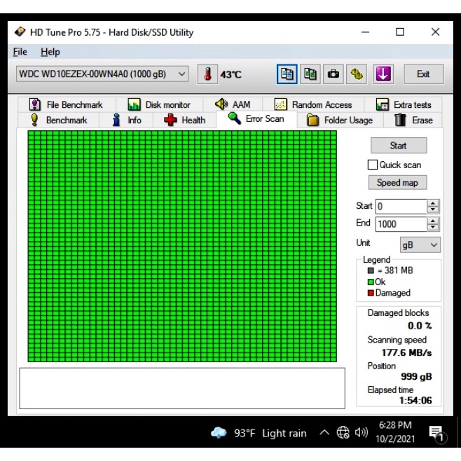461x461 pixels.
Task: Click the thermometer temperature icon
Action: [208, 74]
